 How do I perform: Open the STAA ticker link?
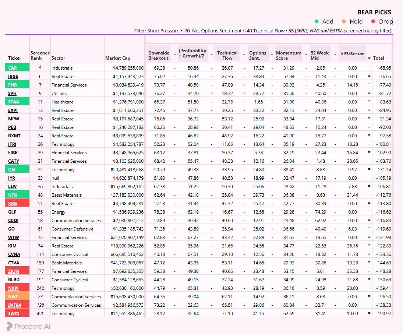pyautogui.click(x=13, y=102)
